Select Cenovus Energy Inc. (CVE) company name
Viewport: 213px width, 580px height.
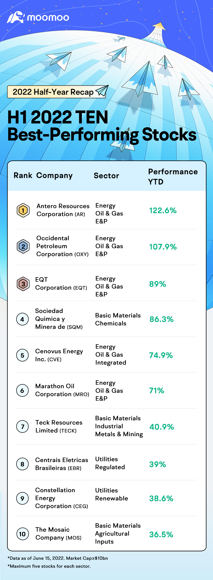tap(59, 355)
